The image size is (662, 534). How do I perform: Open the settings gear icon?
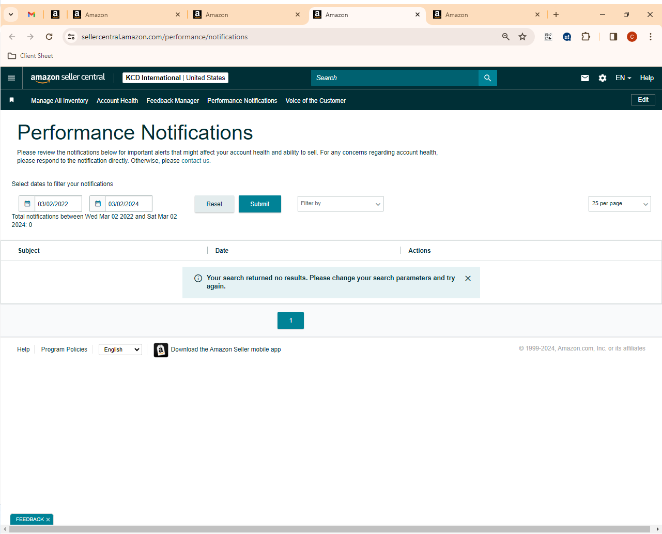click(x=603, y=78)
